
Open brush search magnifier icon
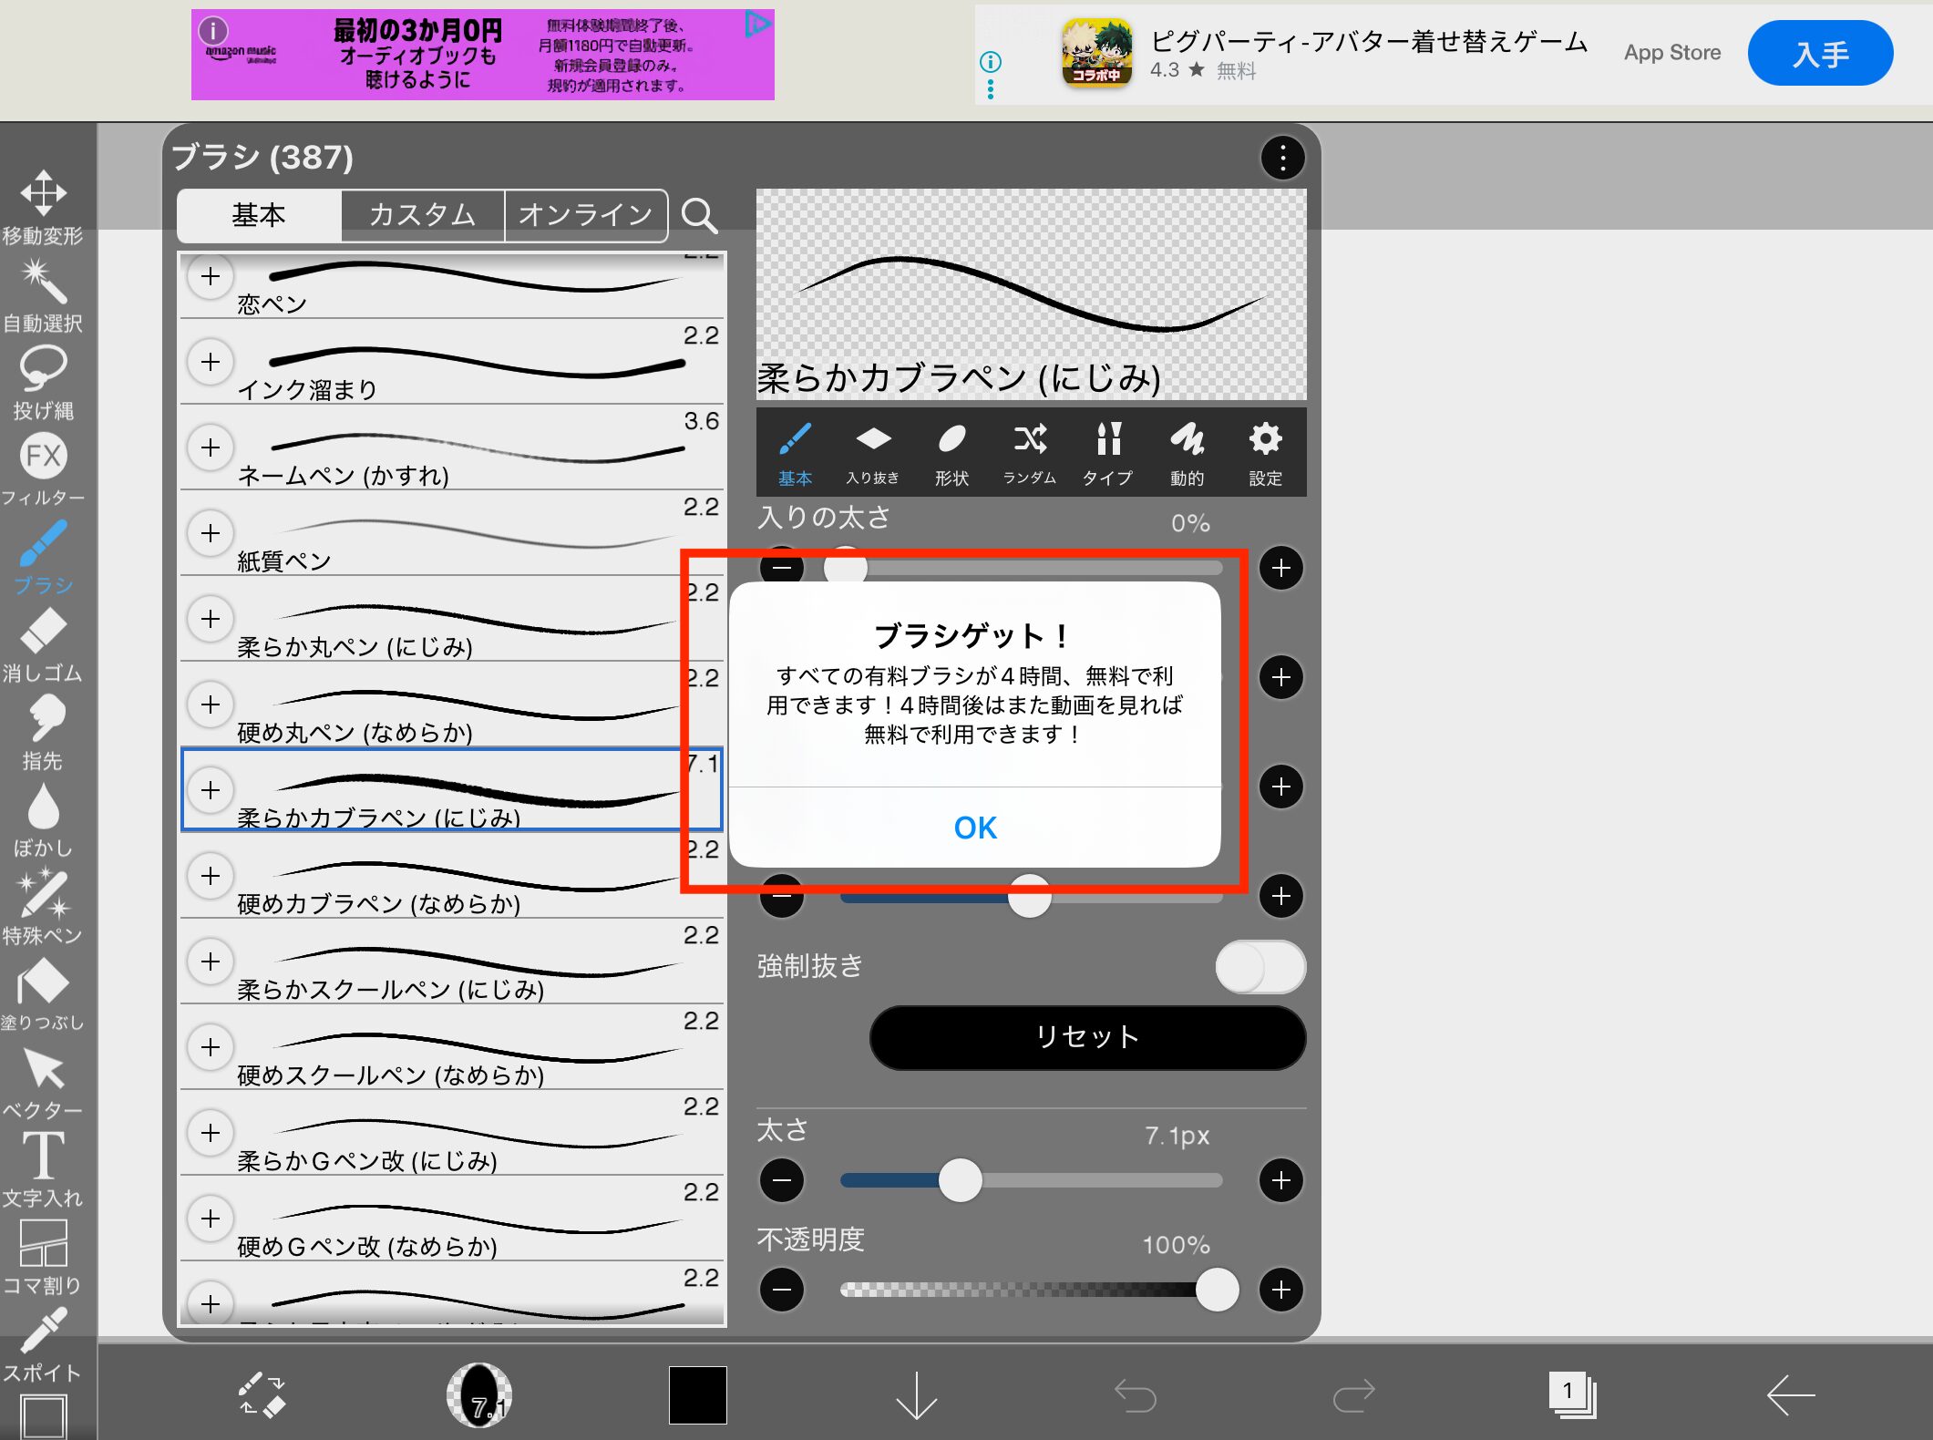pyautogui.click(x=699, y=216)
